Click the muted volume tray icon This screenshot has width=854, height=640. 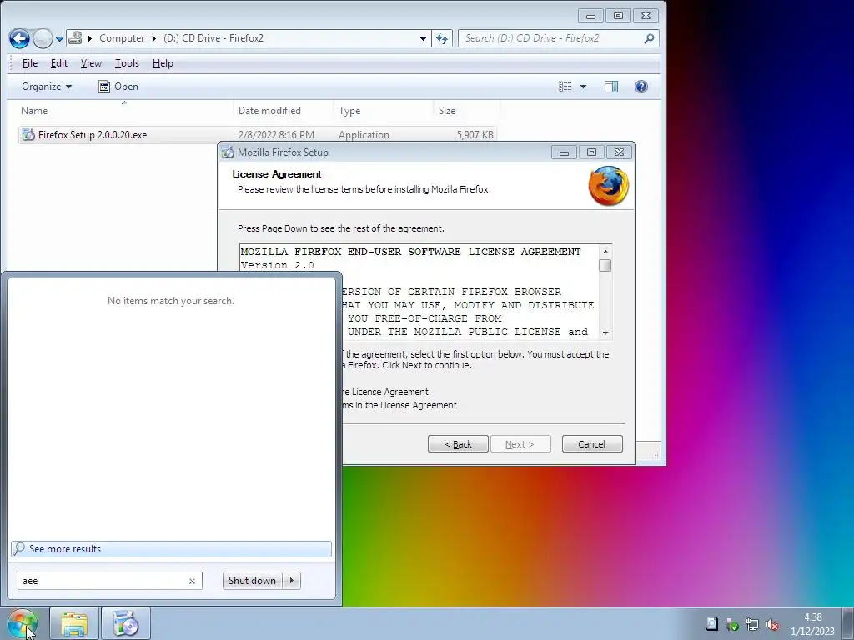click(772, 624)
